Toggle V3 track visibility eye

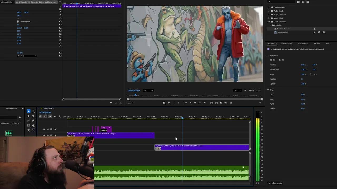55,135
